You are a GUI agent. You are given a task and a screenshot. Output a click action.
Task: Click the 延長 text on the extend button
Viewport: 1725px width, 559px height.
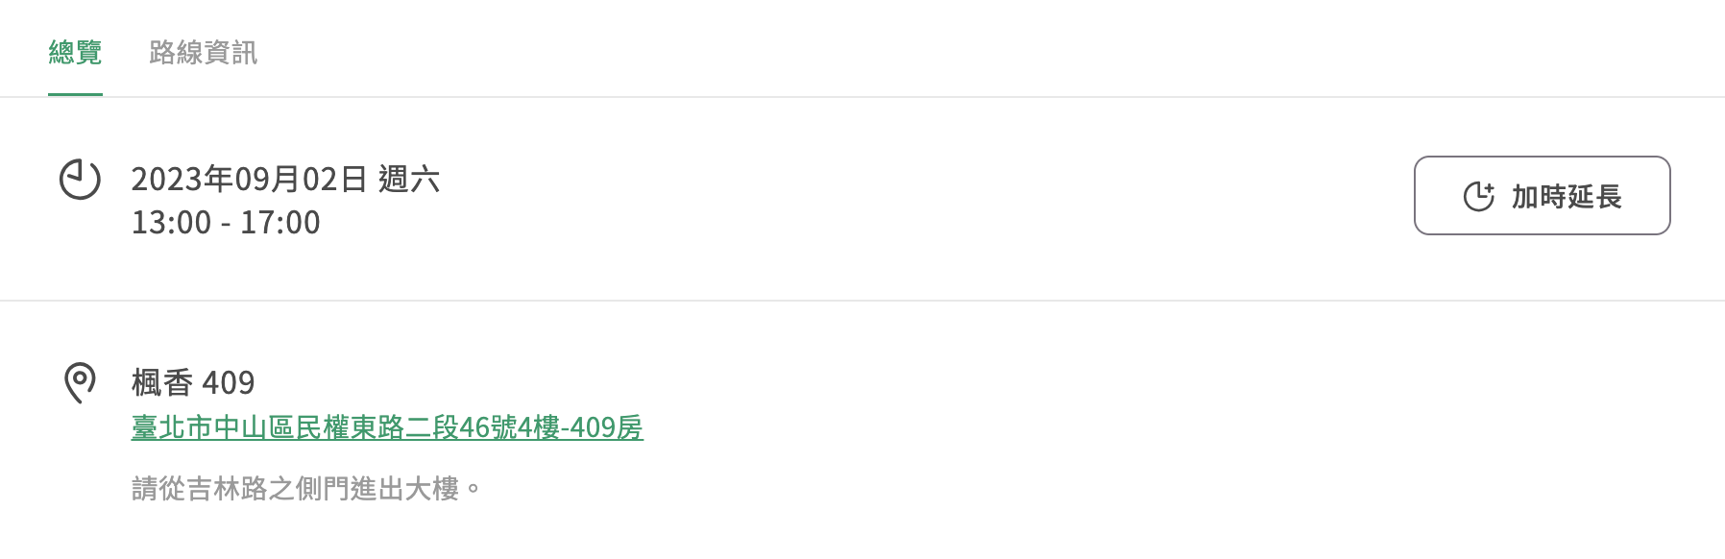tap(1594, 196)
